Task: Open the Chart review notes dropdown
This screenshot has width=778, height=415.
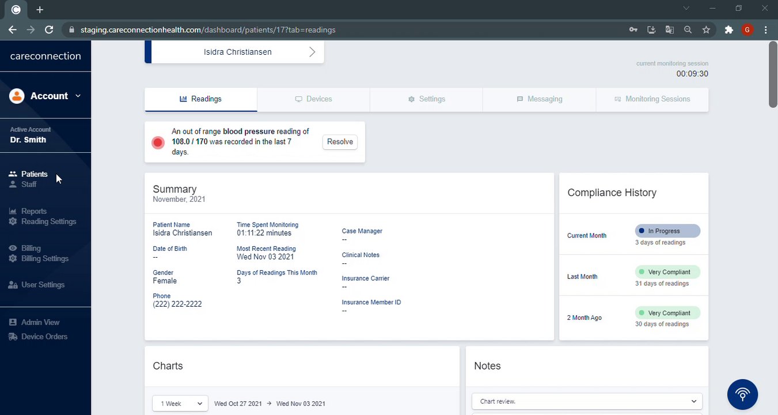Action: pos(587,401)
